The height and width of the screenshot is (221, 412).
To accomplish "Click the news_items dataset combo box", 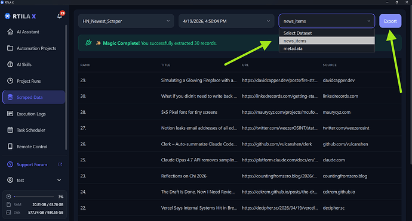I will pos(327,21).
